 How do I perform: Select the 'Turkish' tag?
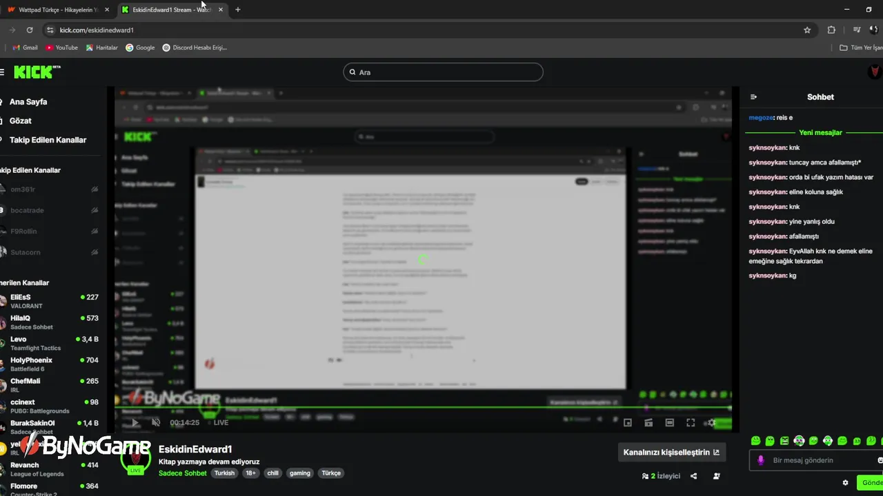224,473
